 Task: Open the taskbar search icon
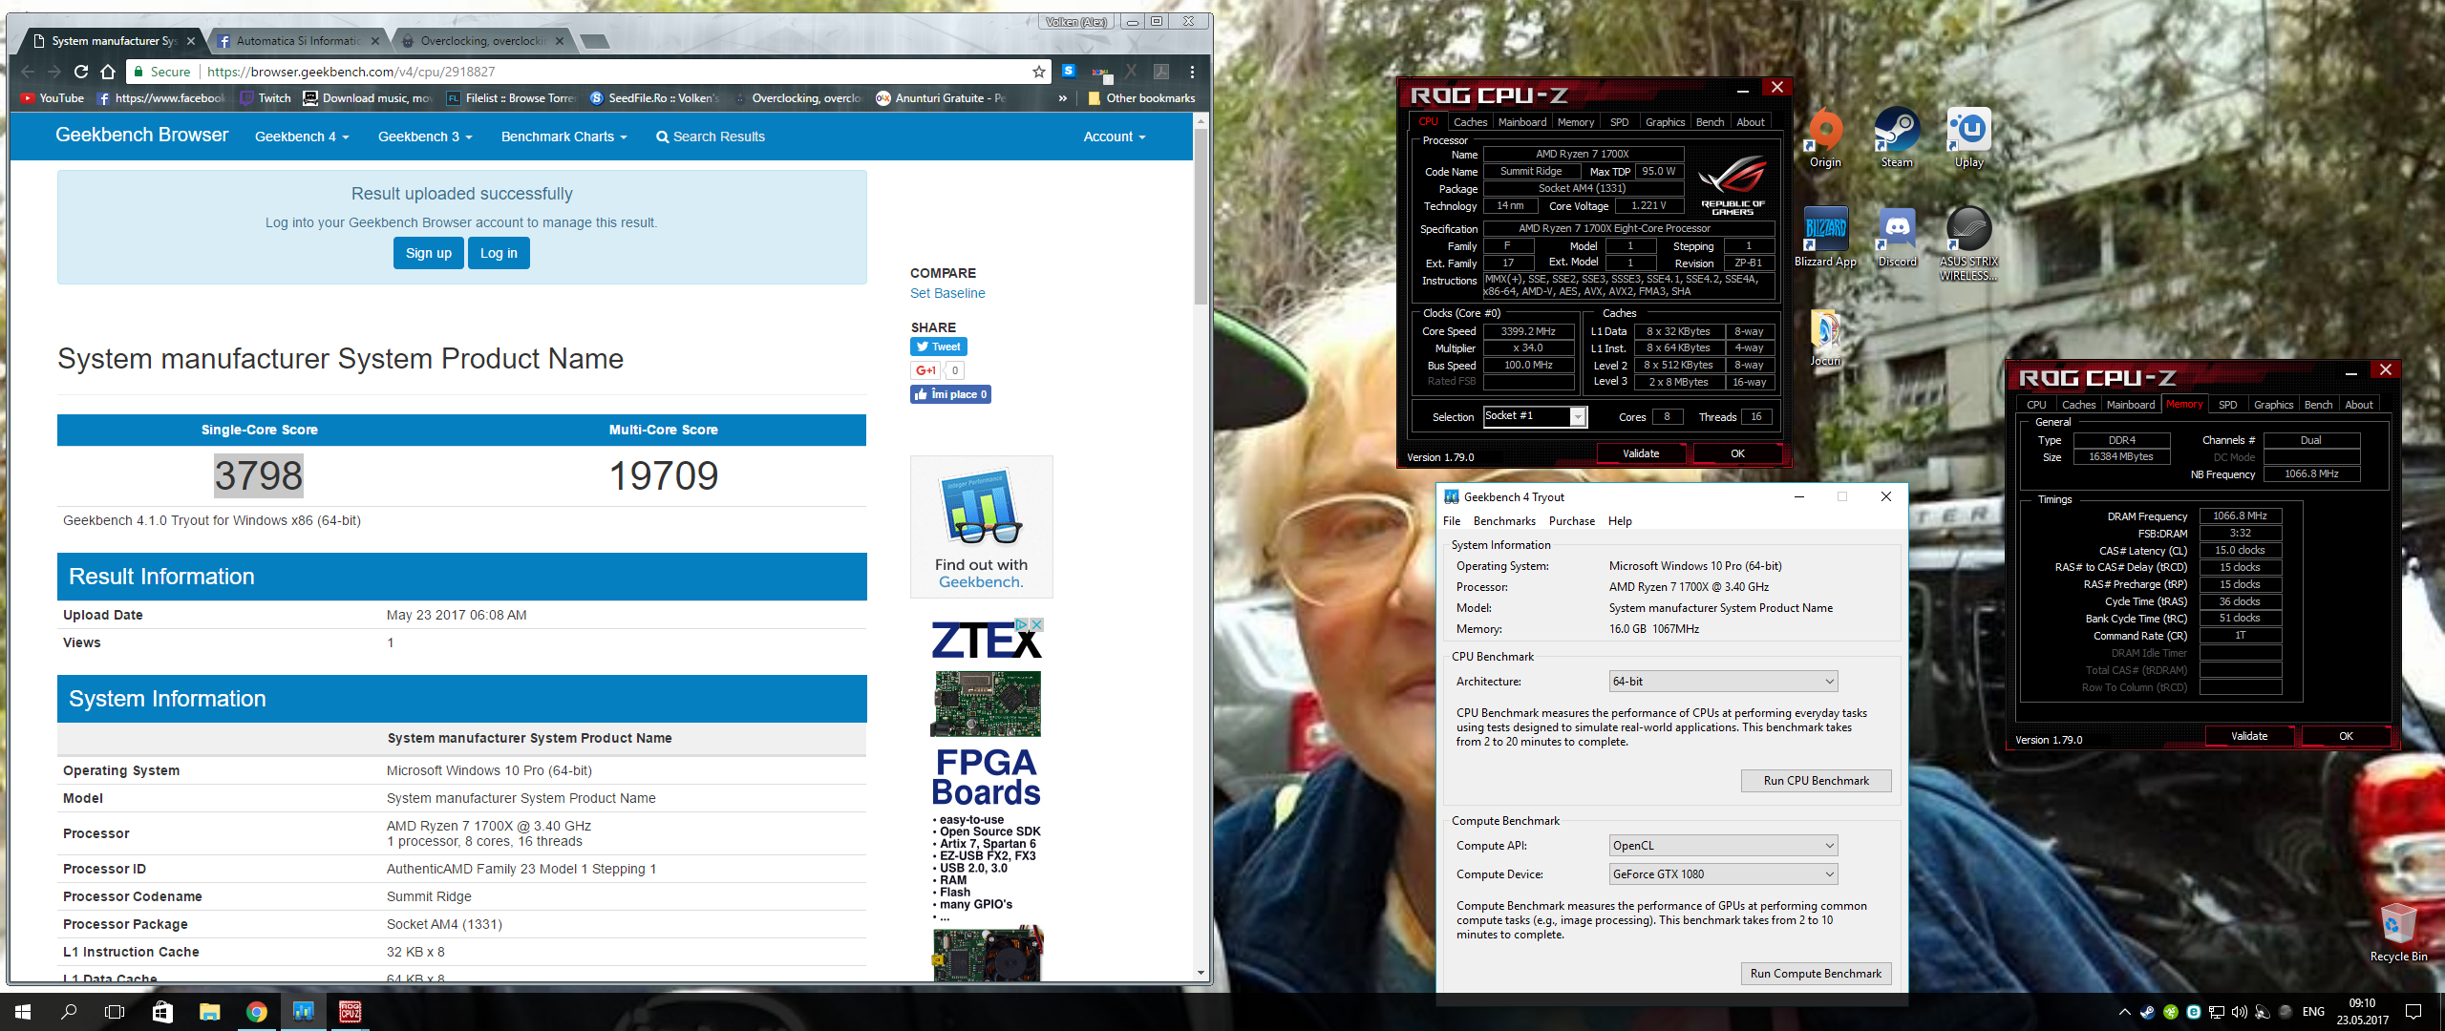[x=69, y=1012]
